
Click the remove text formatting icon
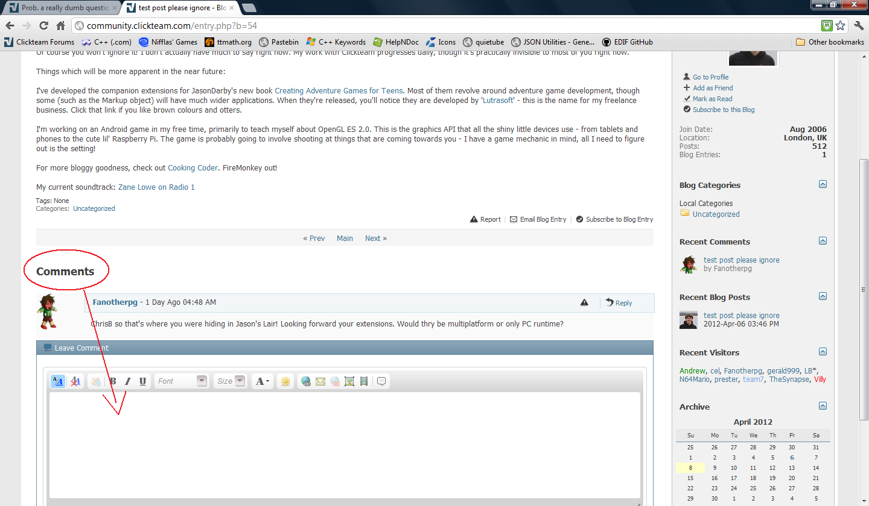pos(75,381)
